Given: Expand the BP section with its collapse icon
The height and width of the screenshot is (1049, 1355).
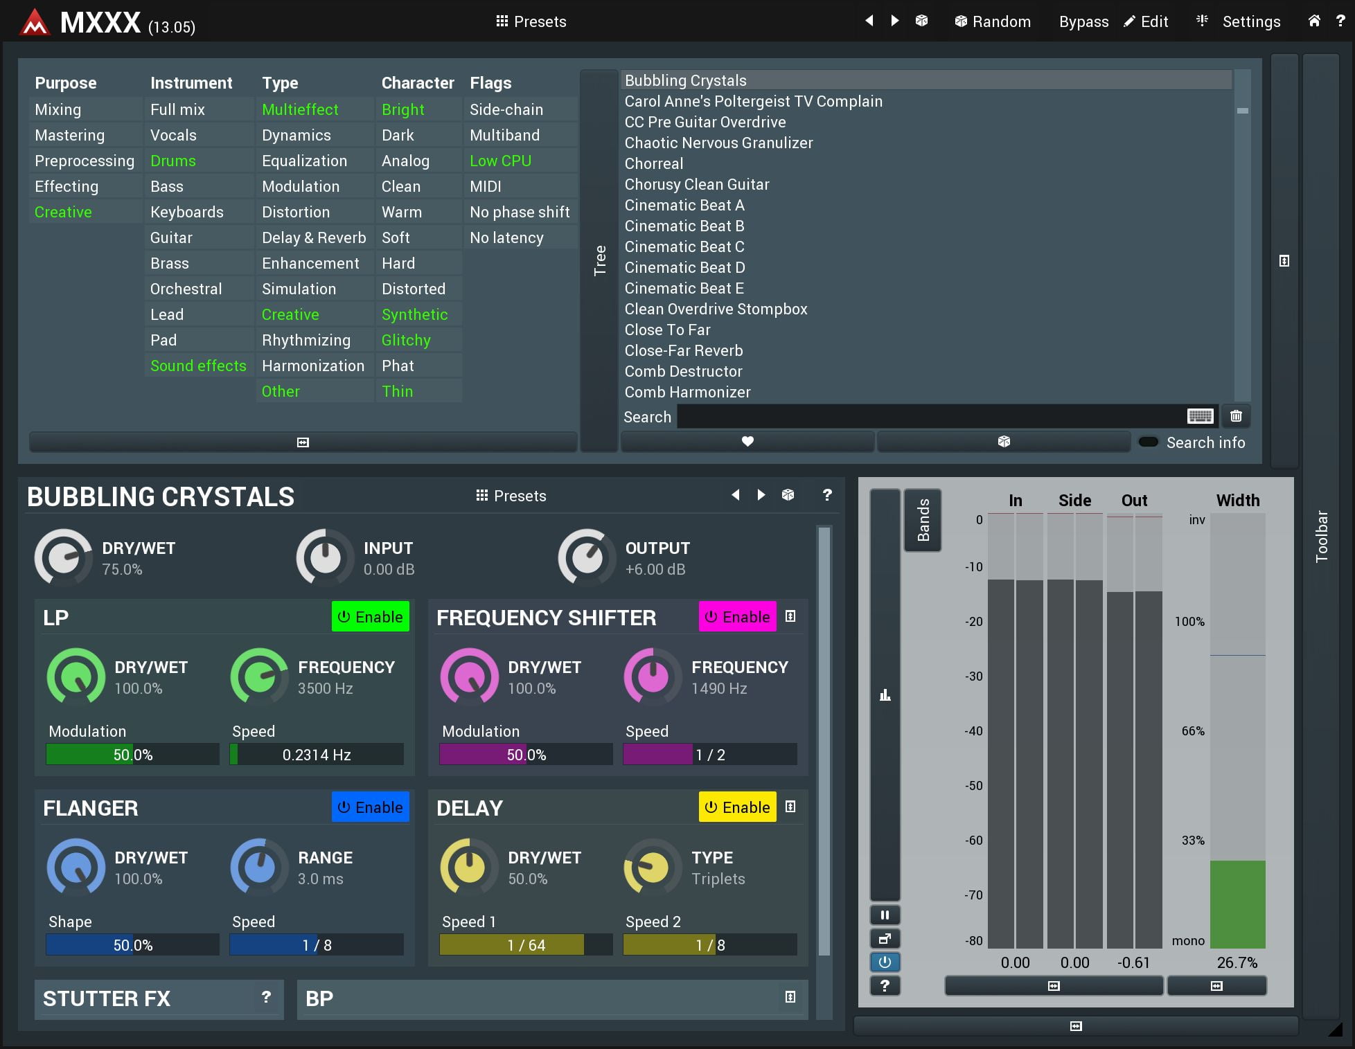Looking at the screenshot, I should tap(790, 997).
